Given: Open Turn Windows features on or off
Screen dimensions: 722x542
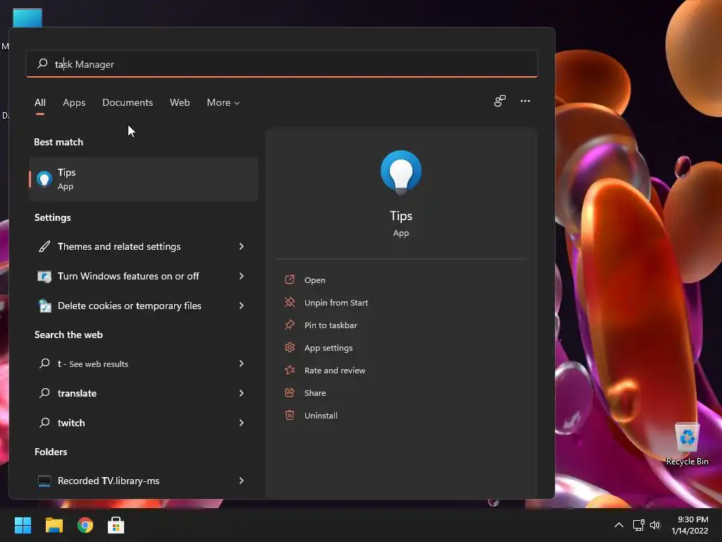Looking at the screenshot, I should [x=144, y=276].
